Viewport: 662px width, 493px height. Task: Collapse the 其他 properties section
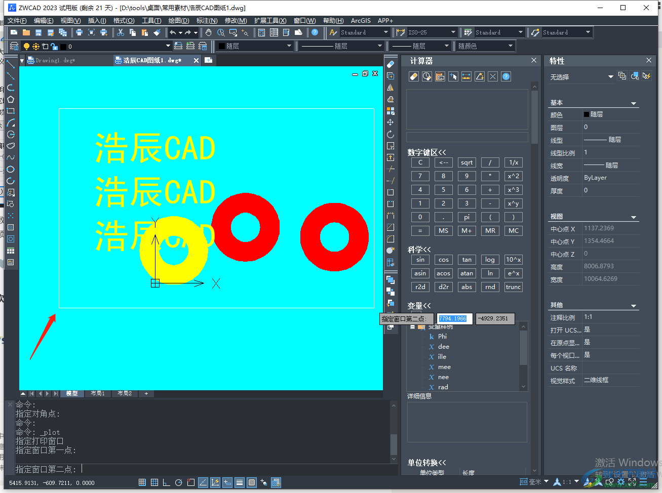pos(634,306)
